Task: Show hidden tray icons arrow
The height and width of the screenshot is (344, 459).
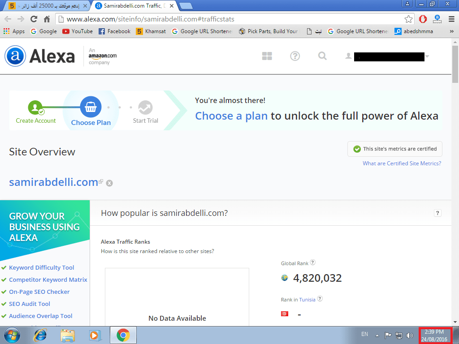Action: [377, 335]
